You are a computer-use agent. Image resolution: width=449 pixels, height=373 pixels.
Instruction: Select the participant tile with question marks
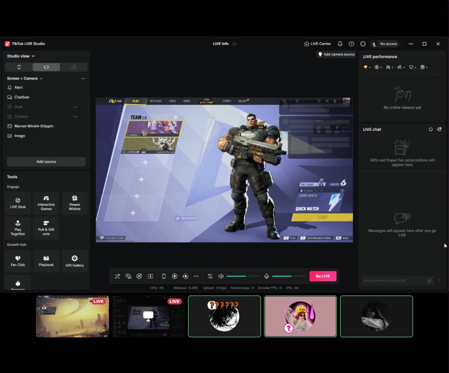click(225, 316)
